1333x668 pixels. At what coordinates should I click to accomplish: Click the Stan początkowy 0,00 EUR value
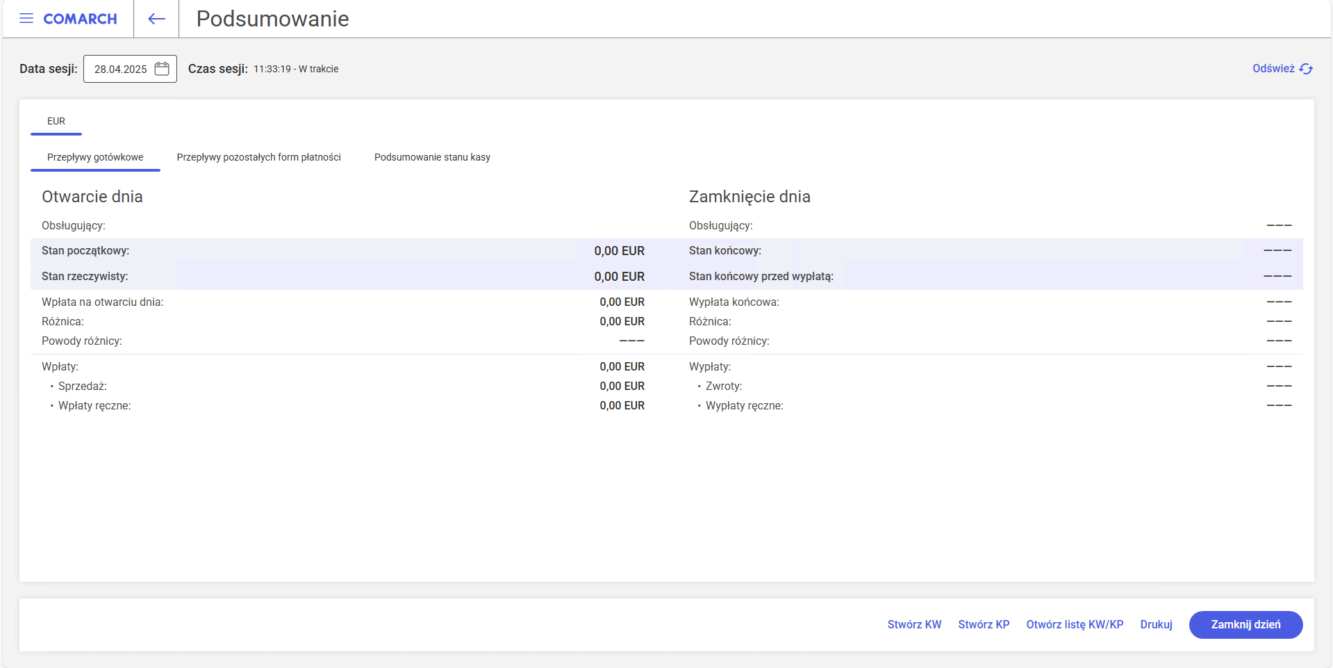[619, 251]
